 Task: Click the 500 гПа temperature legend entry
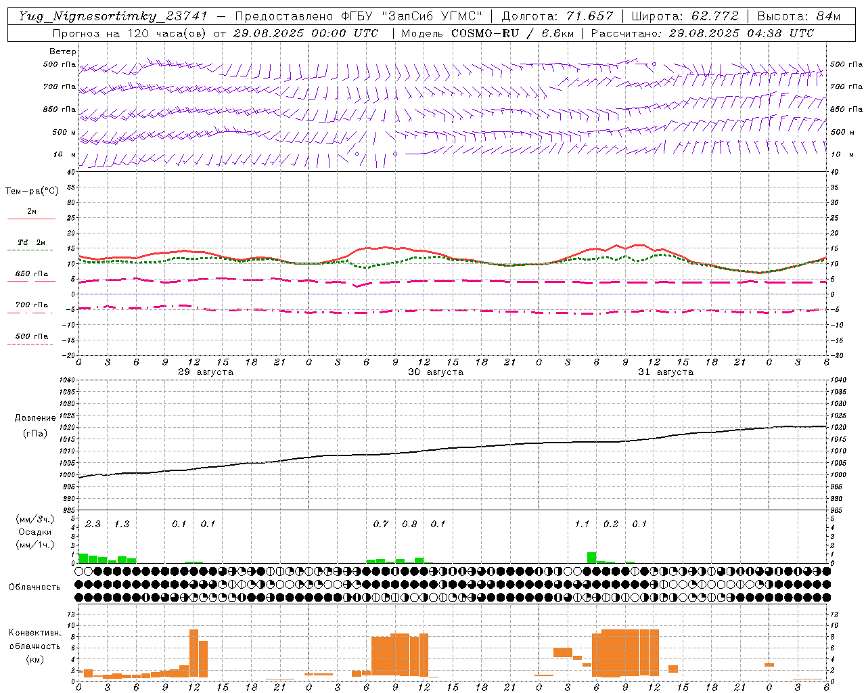tap(32, 336)
